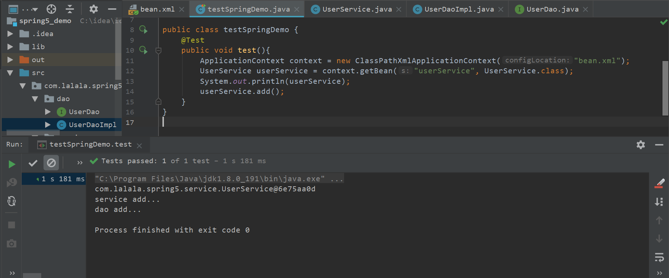Click the green inspection checkmark in editor
The image size is (669, 278).
coord(664,22)
